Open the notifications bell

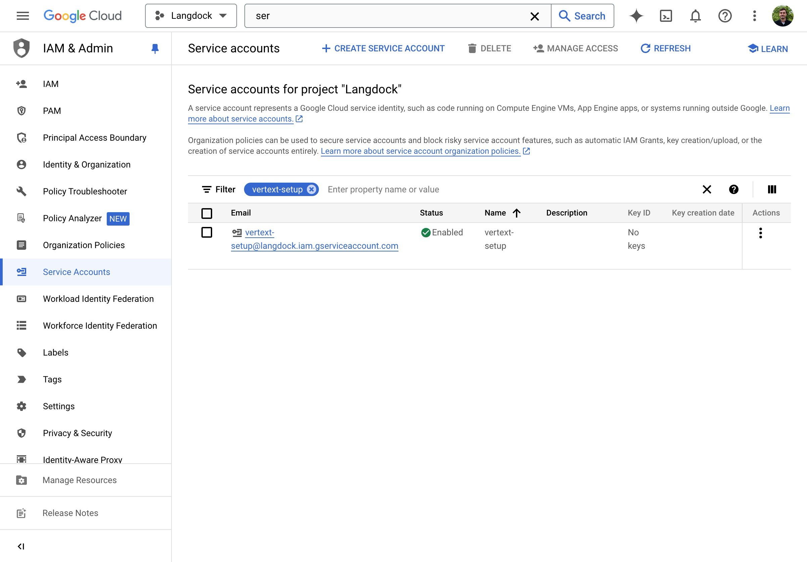[695, 16]
